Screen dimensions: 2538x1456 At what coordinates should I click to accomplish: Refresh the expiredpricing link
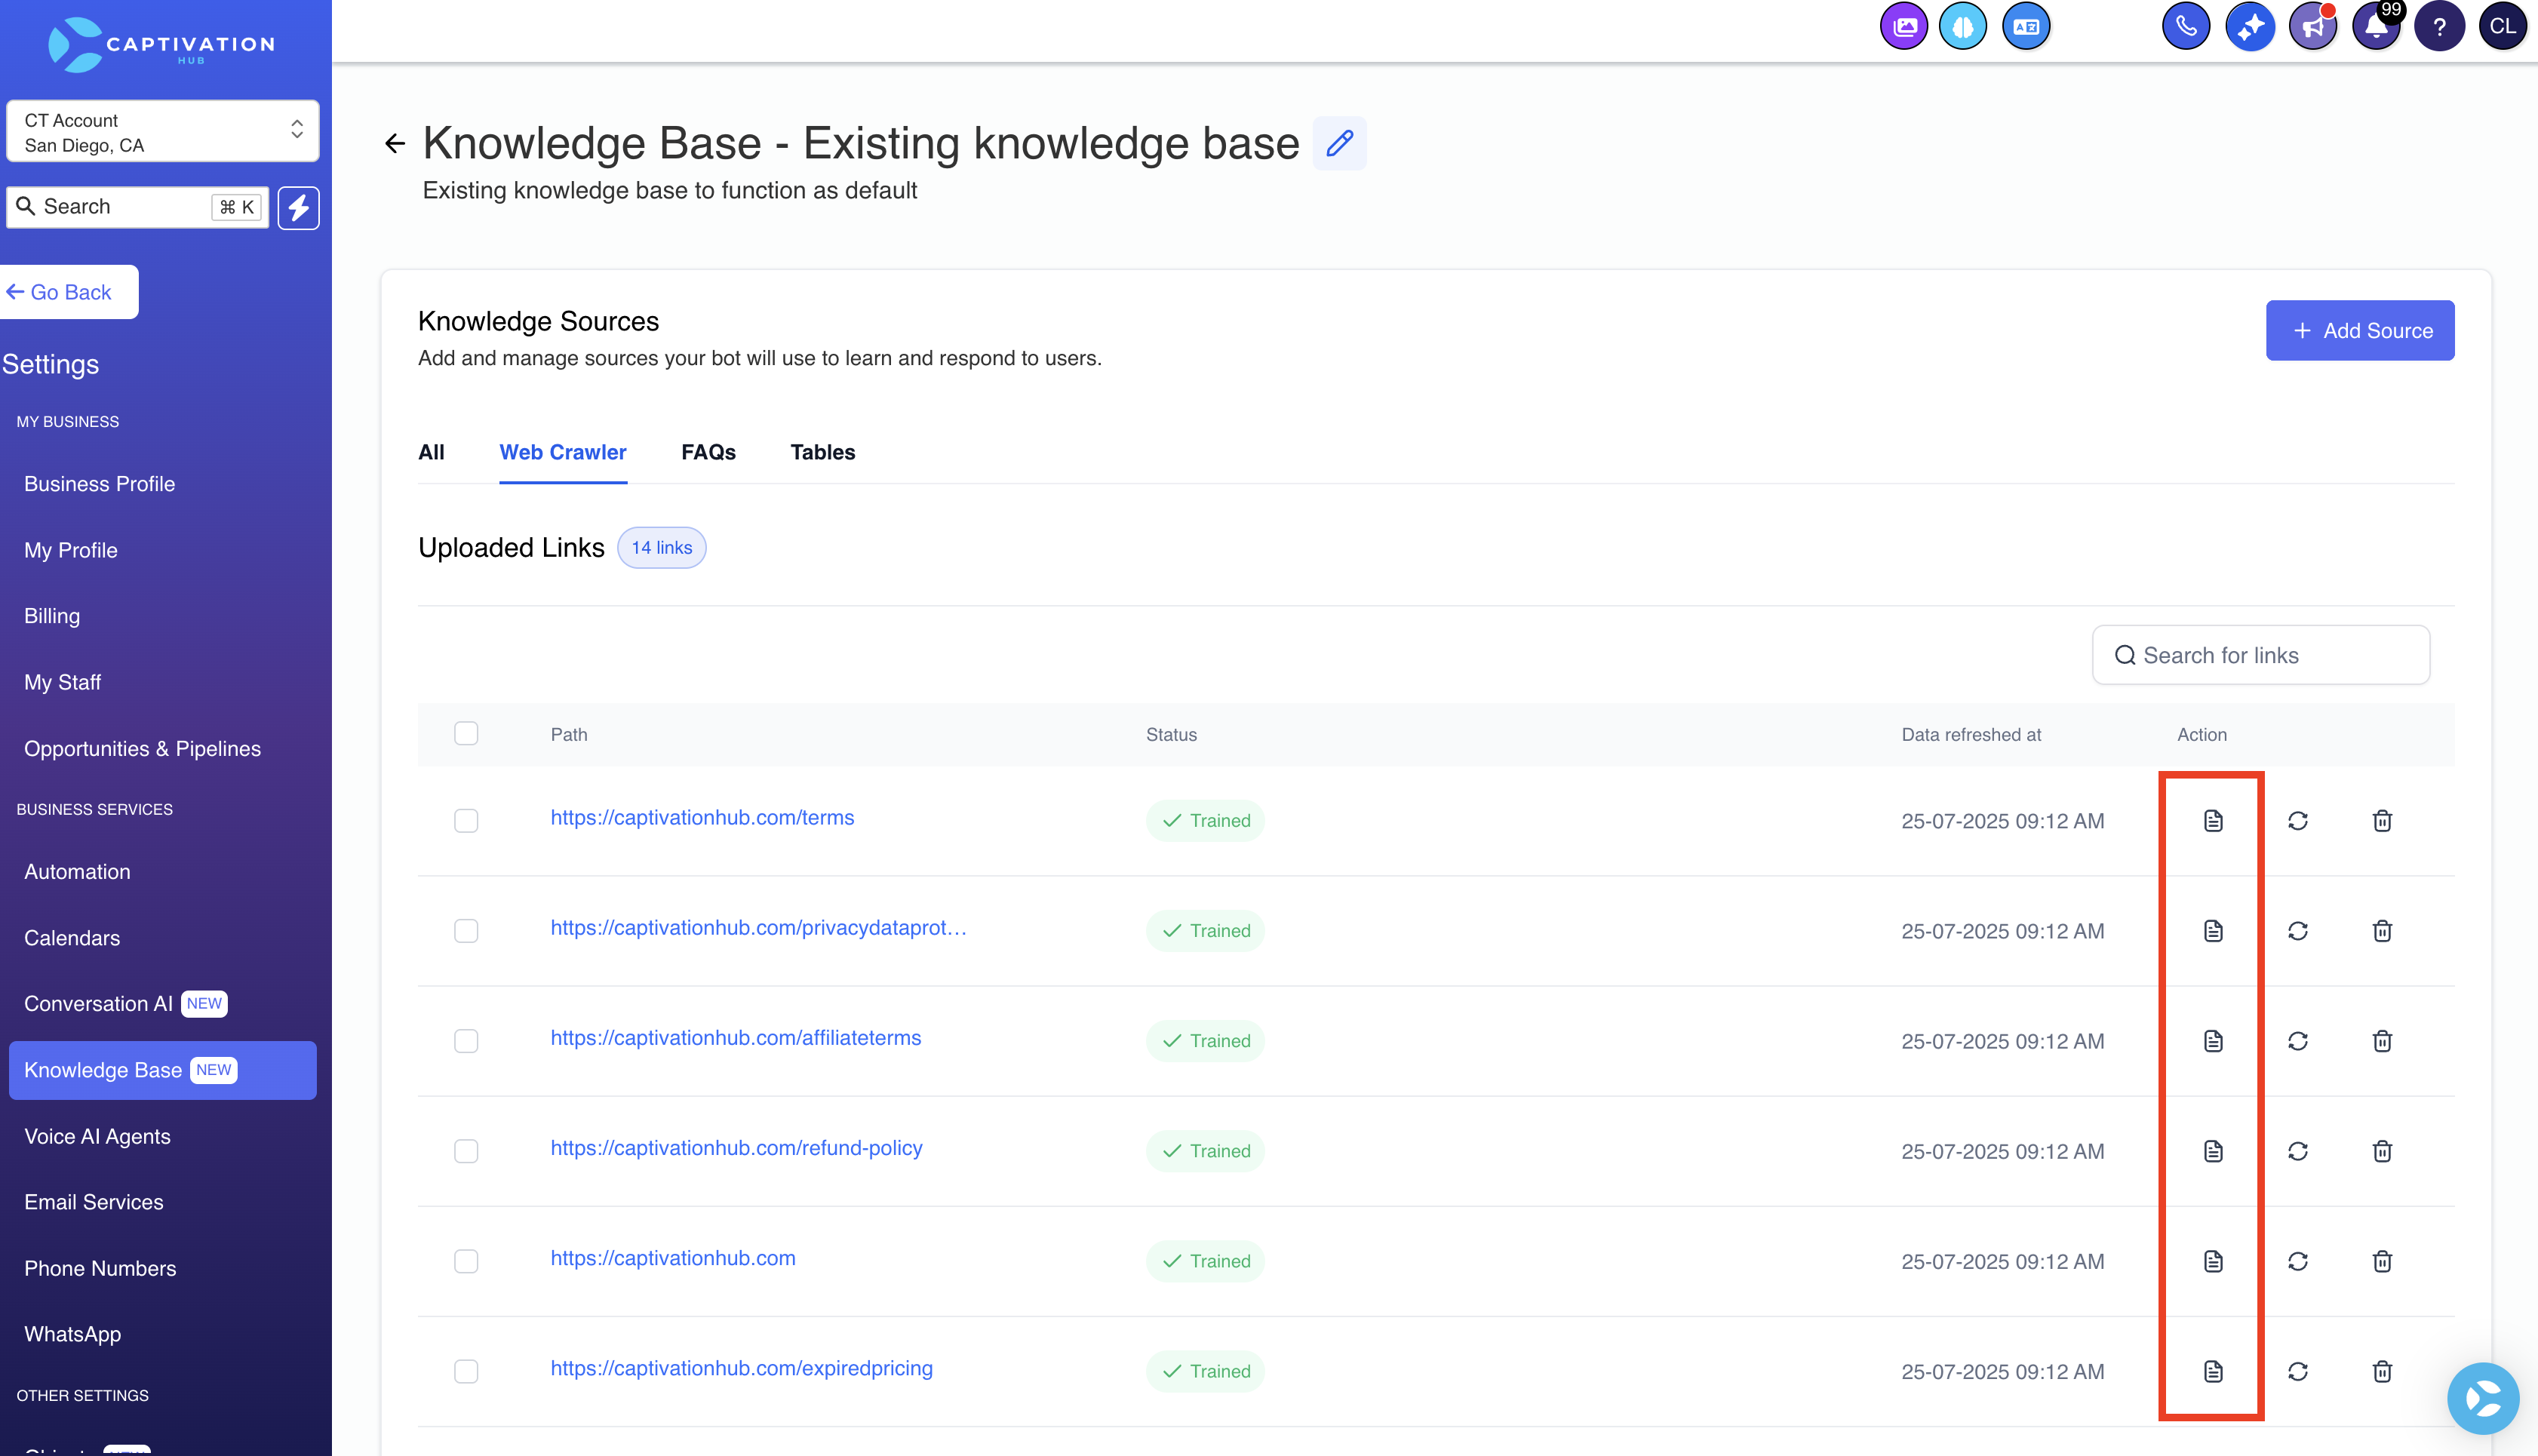2298,1371
